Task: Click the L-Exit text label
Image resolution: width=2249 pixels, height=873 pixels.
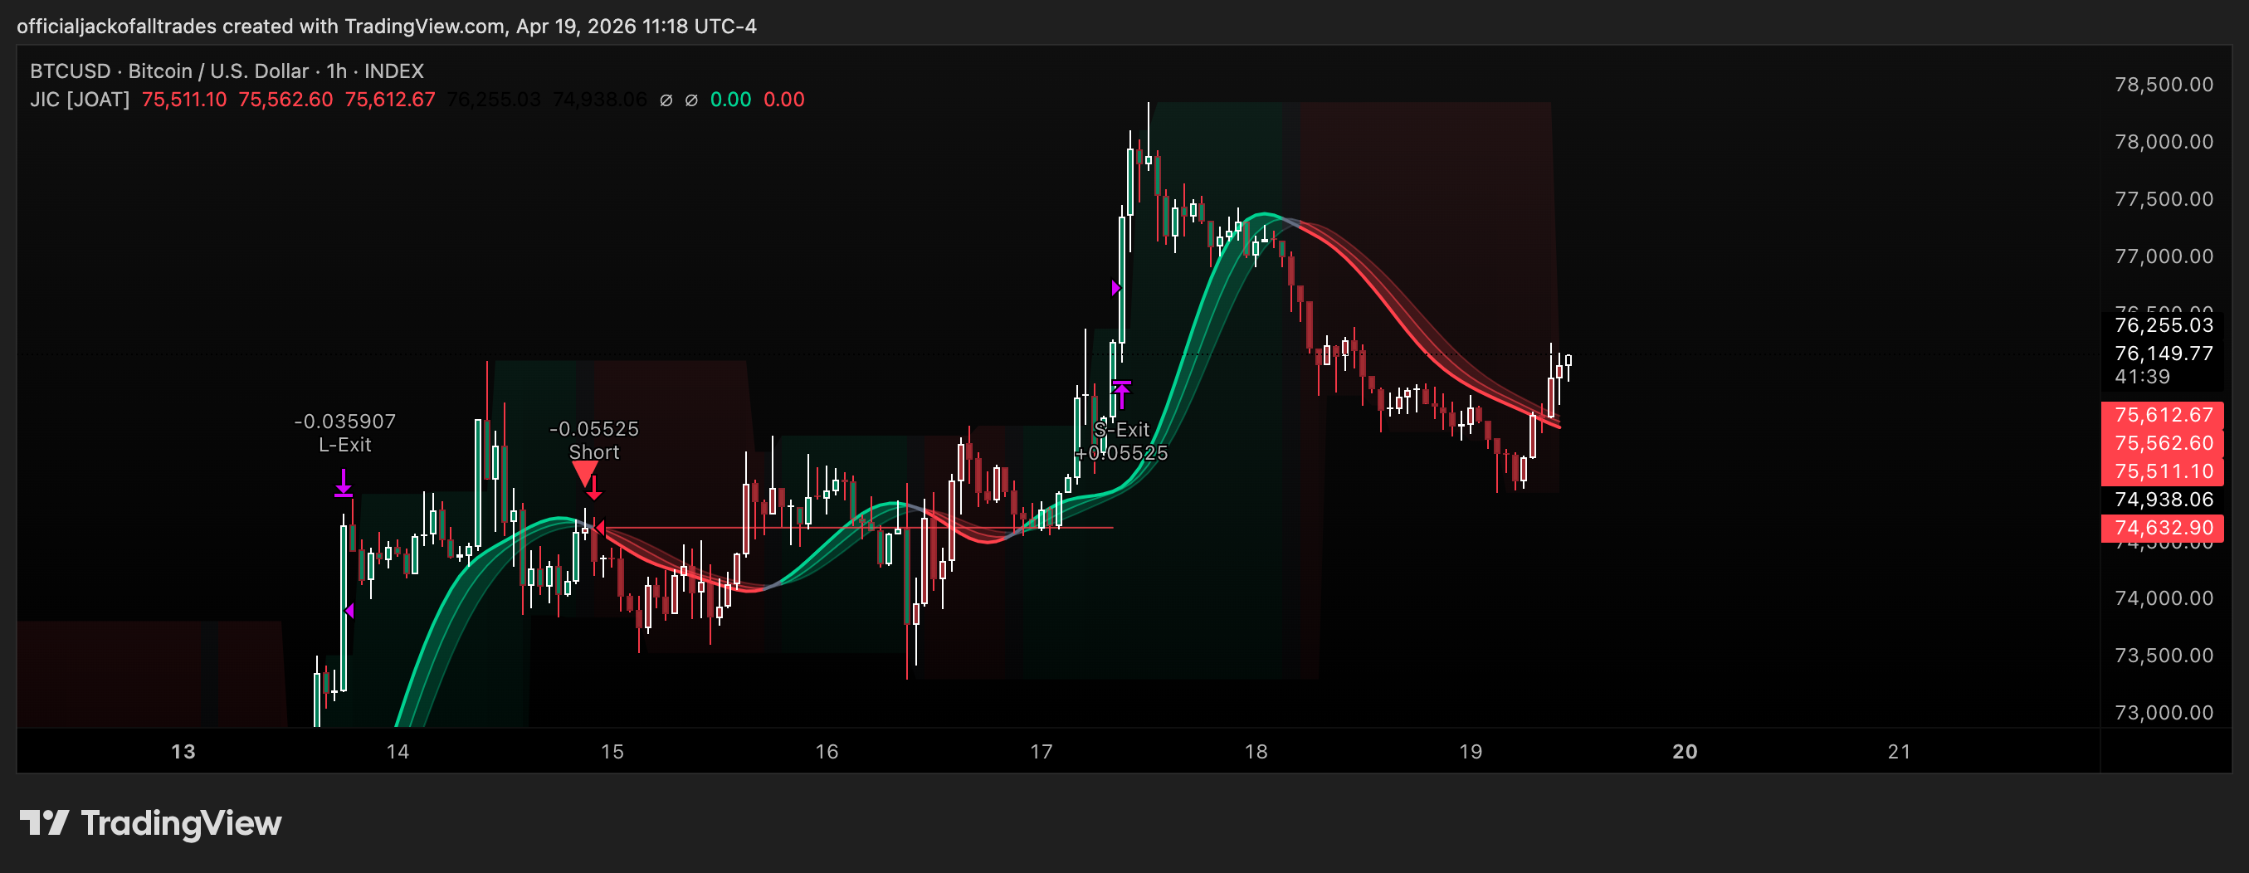Action: coord(345,446)
